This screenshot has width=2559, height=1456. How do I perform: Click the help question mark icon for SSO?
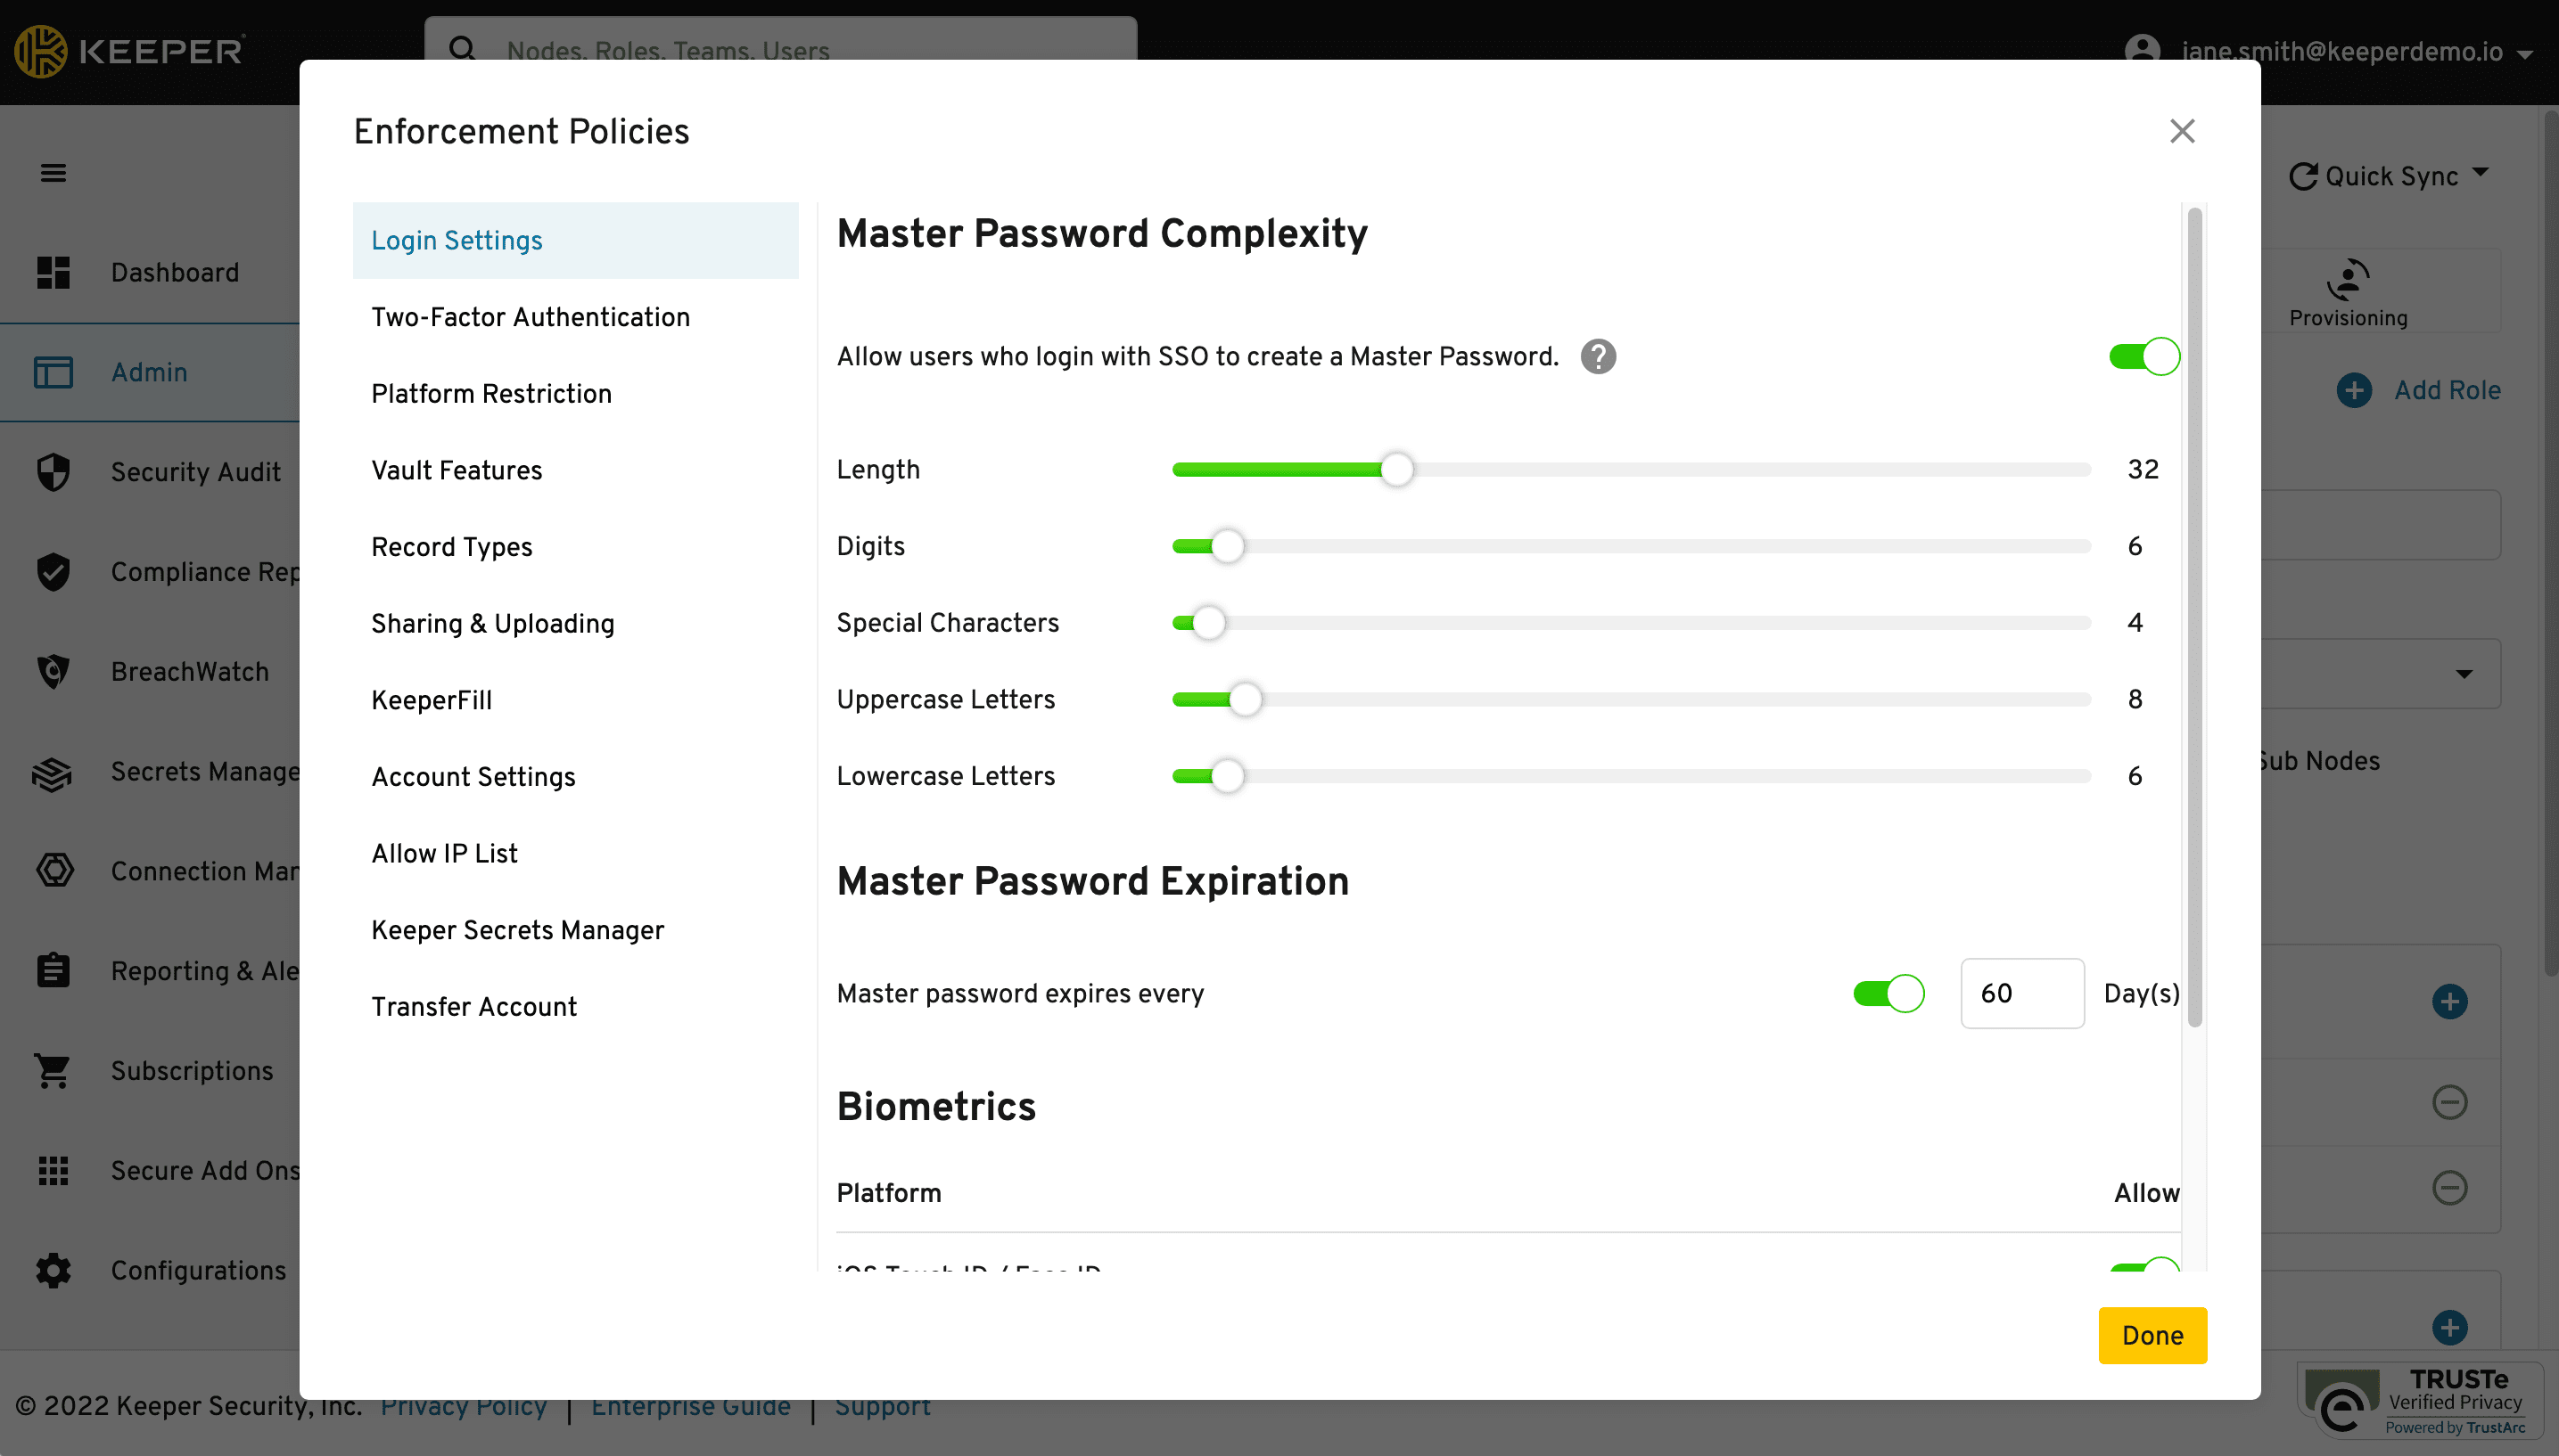(1598, 357)
